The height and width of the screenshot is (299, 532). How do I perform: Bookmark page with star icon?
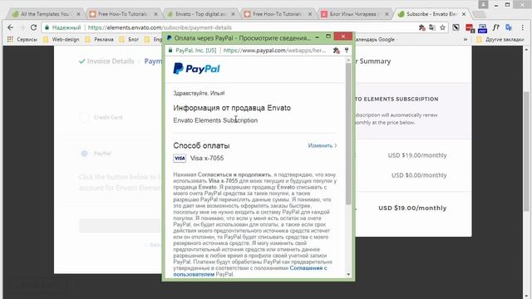(442, 27)
